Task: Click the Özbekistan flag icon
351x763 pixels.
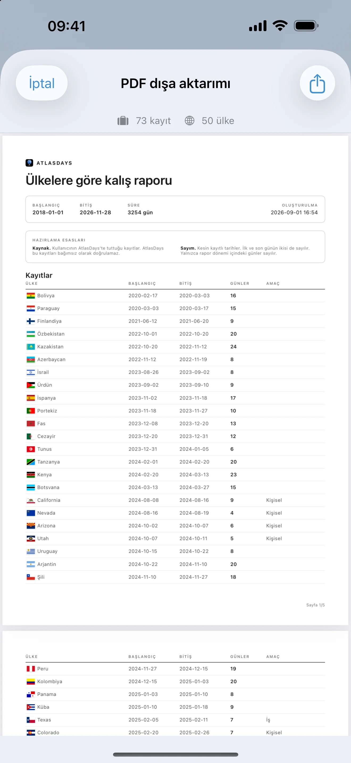Action: [31, 334]
